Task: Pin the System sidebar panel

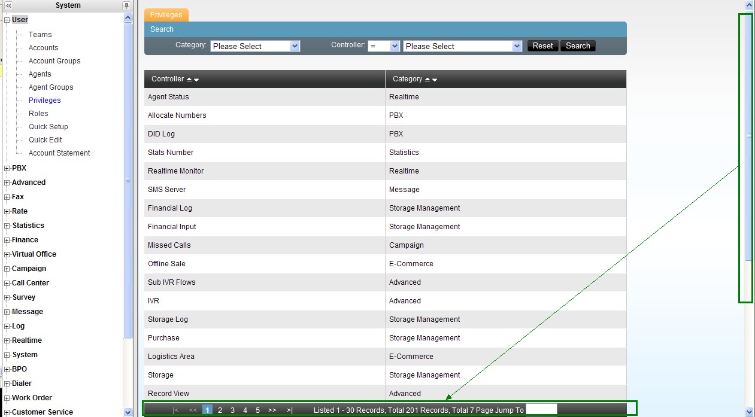Action: pyautogui.click(x=126, y=5)
